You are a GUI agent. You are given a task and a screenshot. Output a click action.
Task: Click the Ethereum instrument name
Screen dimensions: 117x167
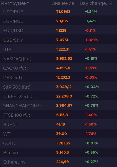14,162
